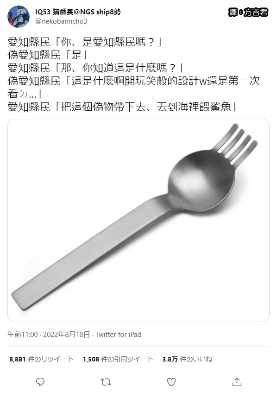Viewport: 277px width, 393px height.
Task: Click the last tweet line about 餵鯊魚
Action: point(122,107)
